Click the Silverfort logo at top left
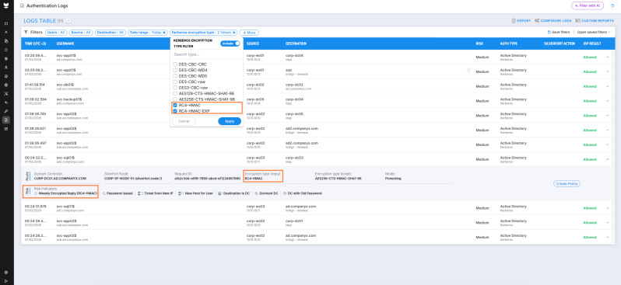 (6, 5)
